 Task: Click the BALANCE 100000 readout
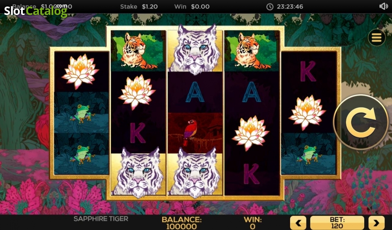[182, 223]
